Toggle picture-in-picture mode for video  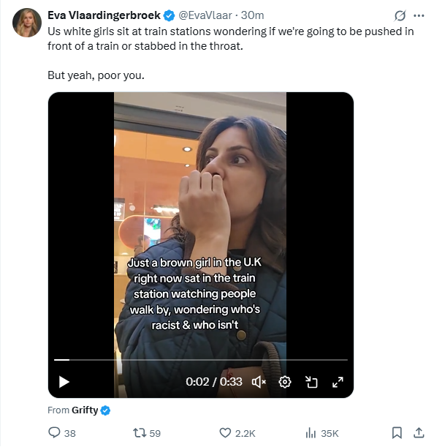(x=311, y=382)
